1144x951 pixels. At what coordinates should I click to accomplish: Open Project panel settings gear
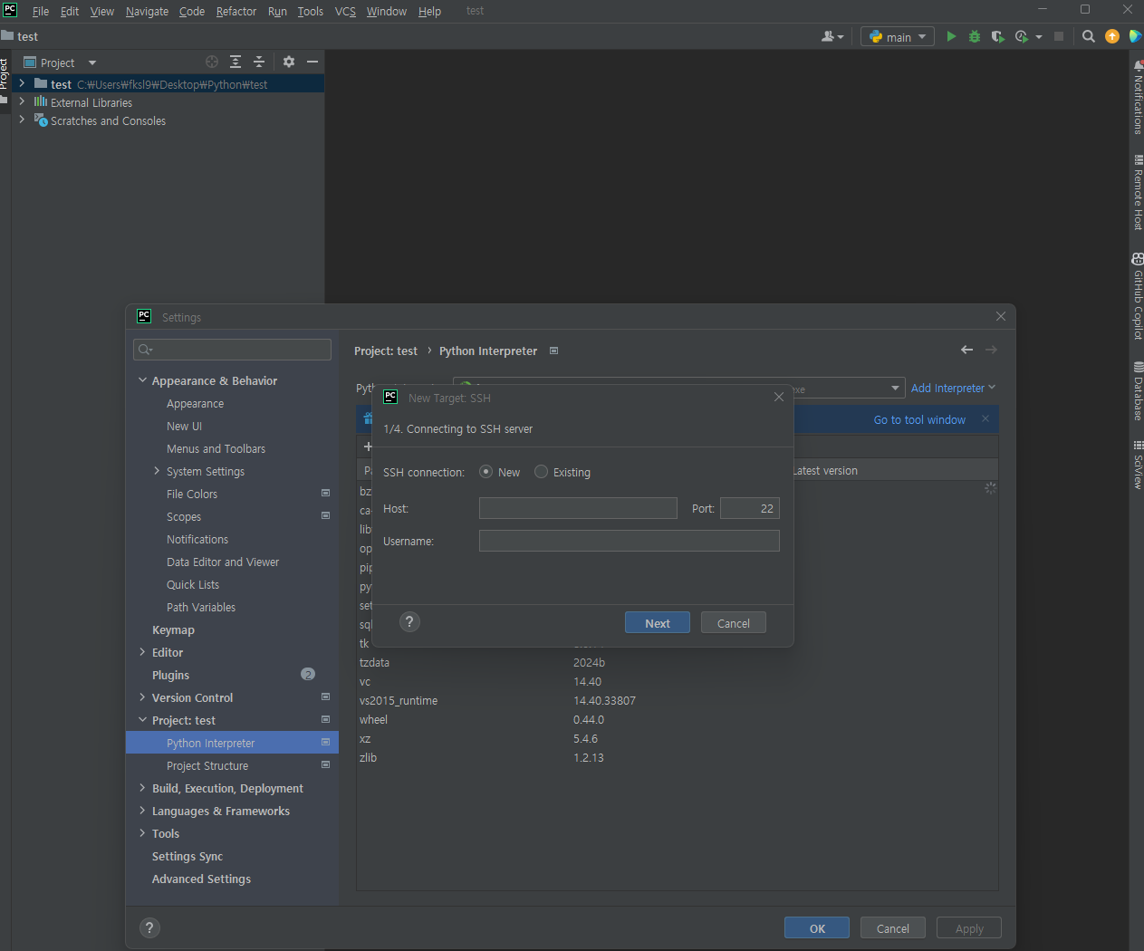click(288, 62)
